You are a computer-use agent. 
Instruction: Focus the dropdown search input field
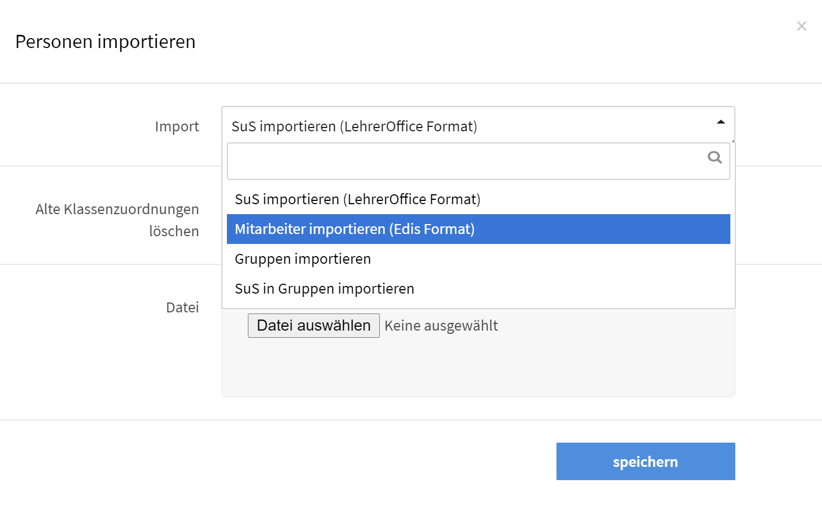tap(479, 161)
